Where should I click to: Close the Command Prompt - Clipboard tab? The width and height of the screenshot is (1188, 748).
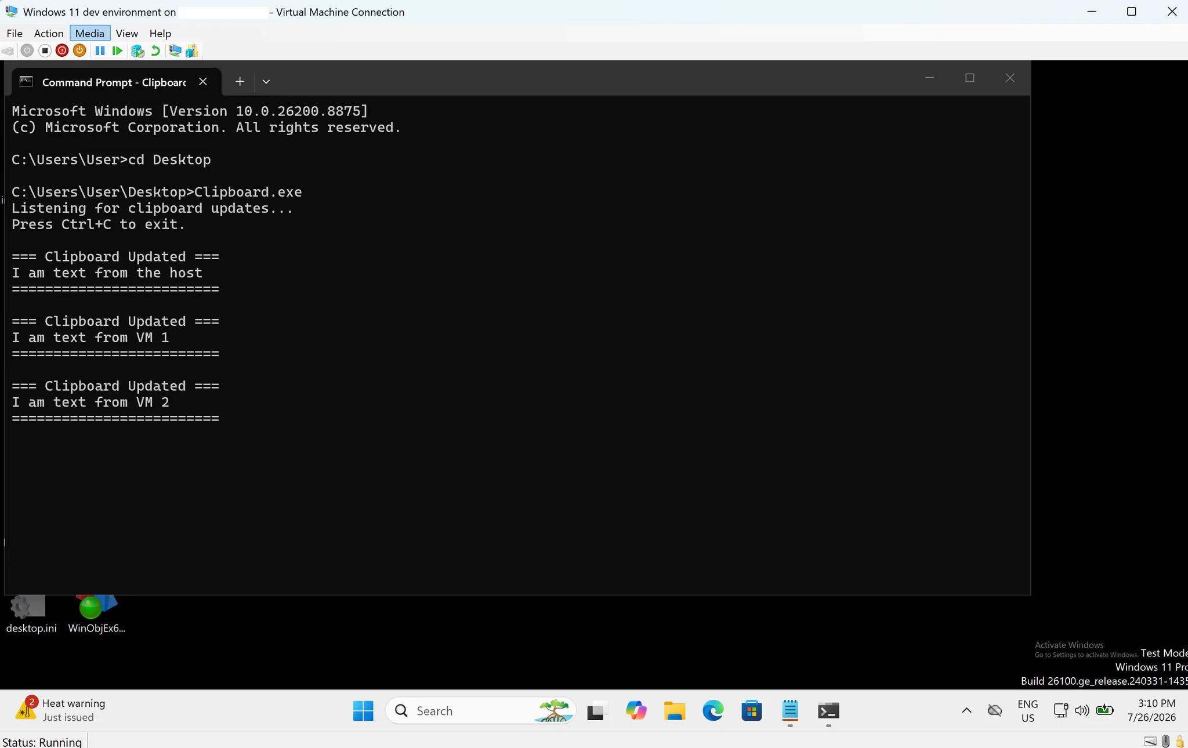click(x=203, y=82)
